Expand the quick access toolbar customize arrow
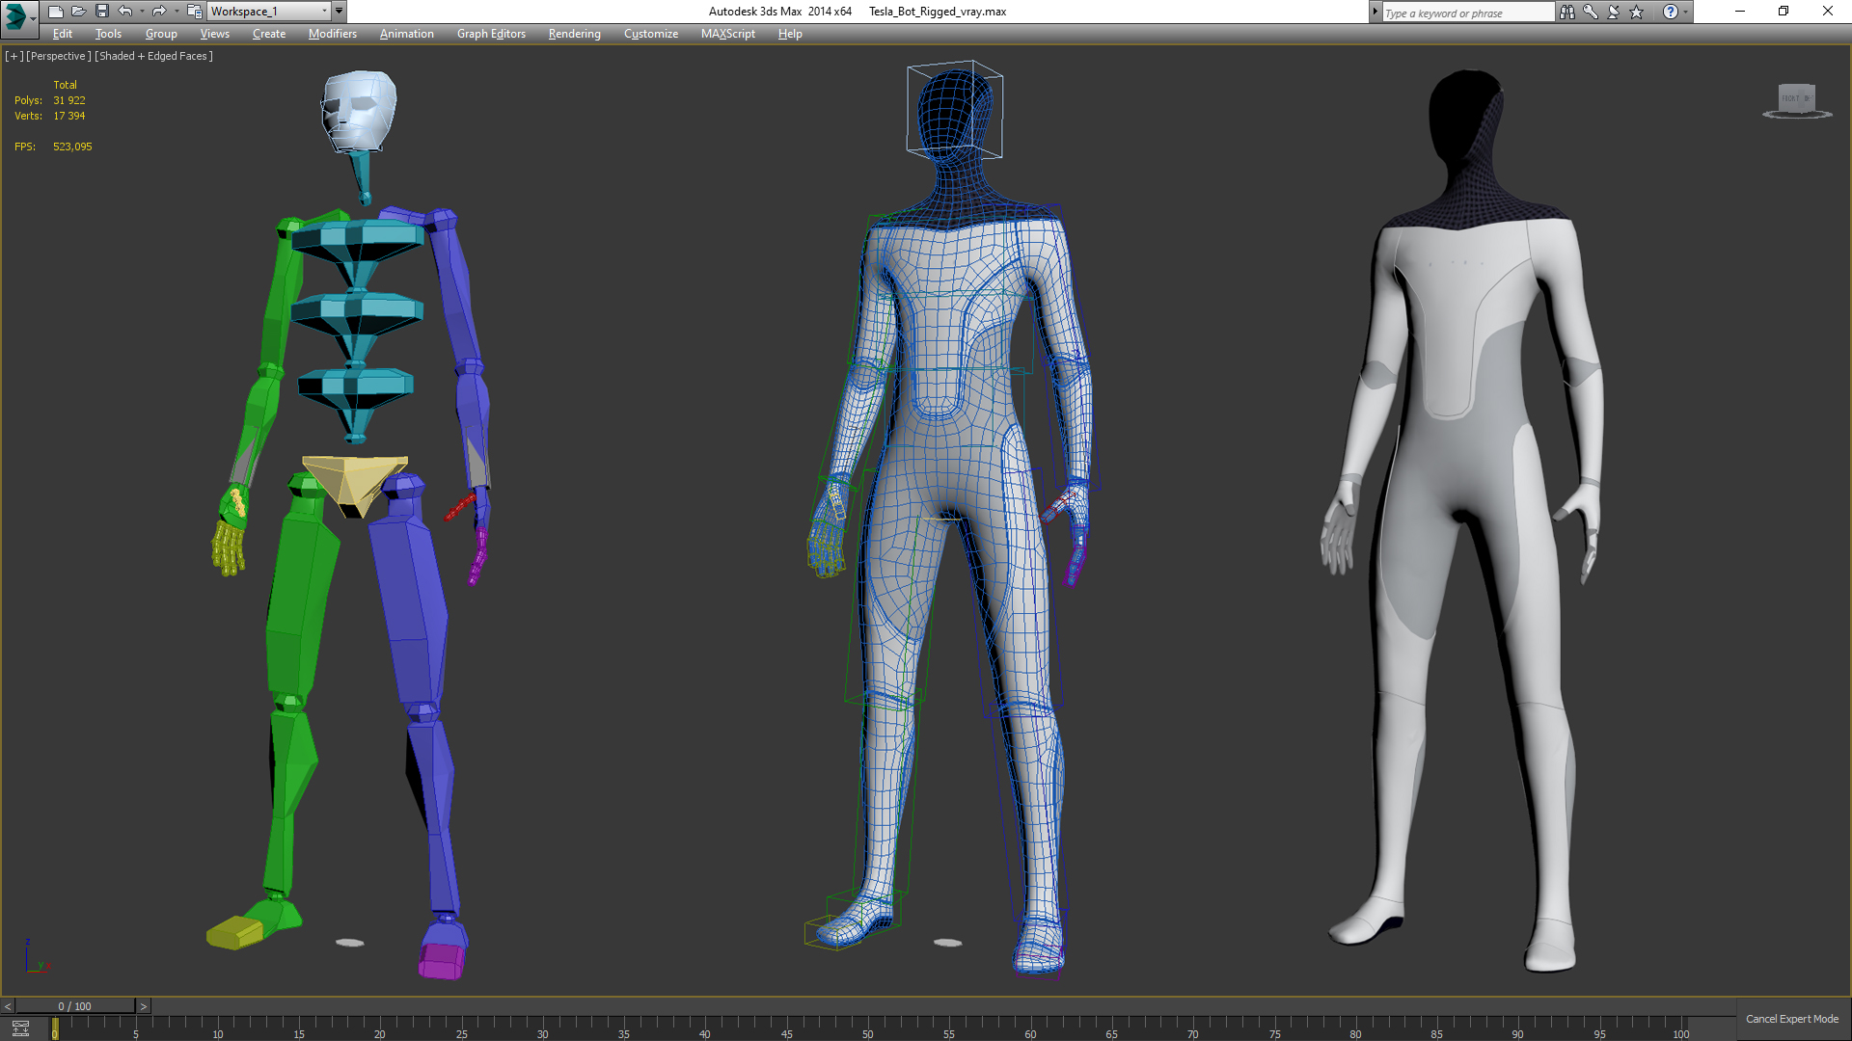Viewport: 1852px width, 1041px height. click(x=339, y=12)
